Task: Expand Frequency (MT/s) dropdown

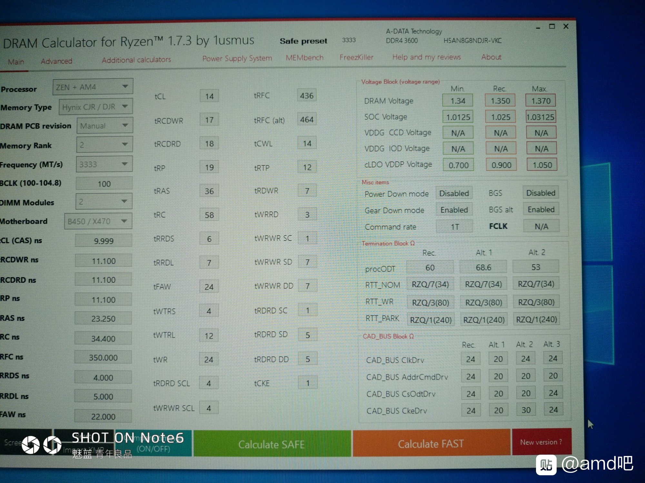Action: tap(104, 164)
